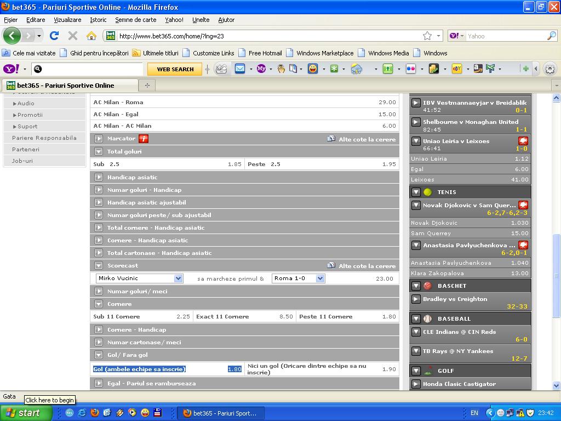561x421 pixels.
Task: Open the Roma 1-0 score dropdown
Action: click(x=299, y=278)
